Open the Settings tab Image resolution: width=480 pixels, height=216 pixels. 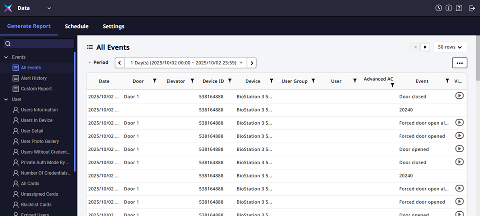114,26
